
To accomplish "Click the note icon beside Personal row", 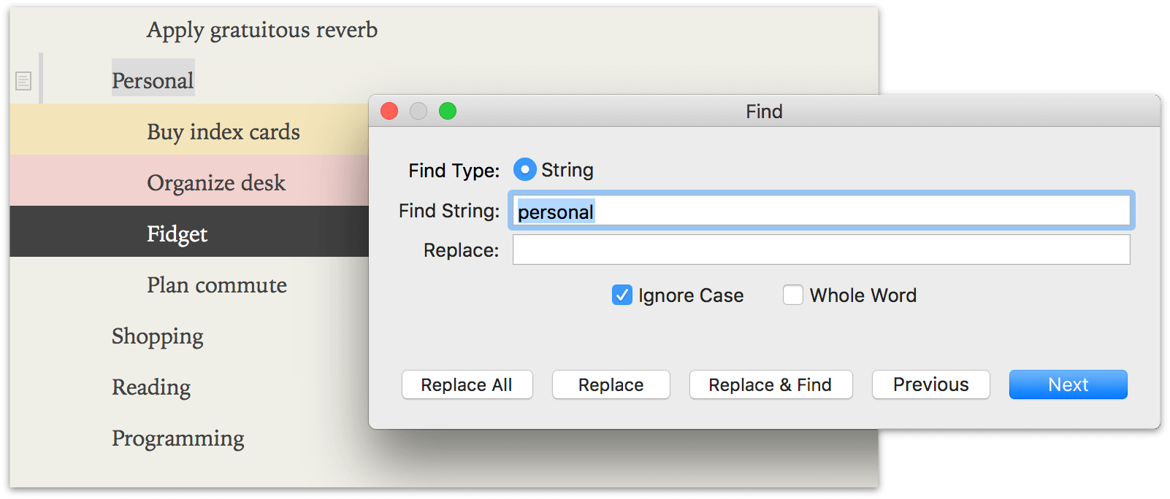I will pos(23,81).
